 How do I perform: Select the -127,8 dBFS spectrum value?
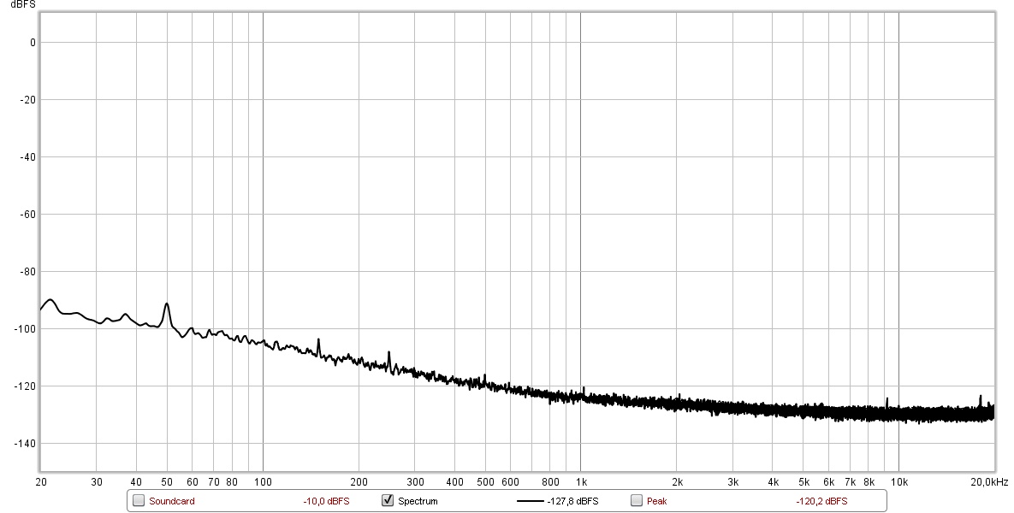(572, 501)
